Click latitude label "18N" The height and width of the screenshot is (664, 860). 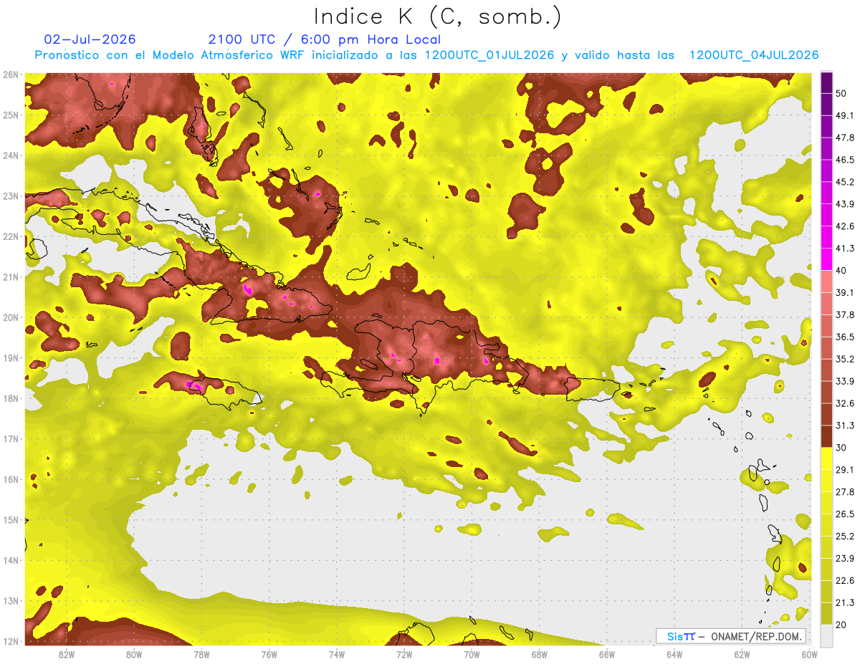(11, 398)
